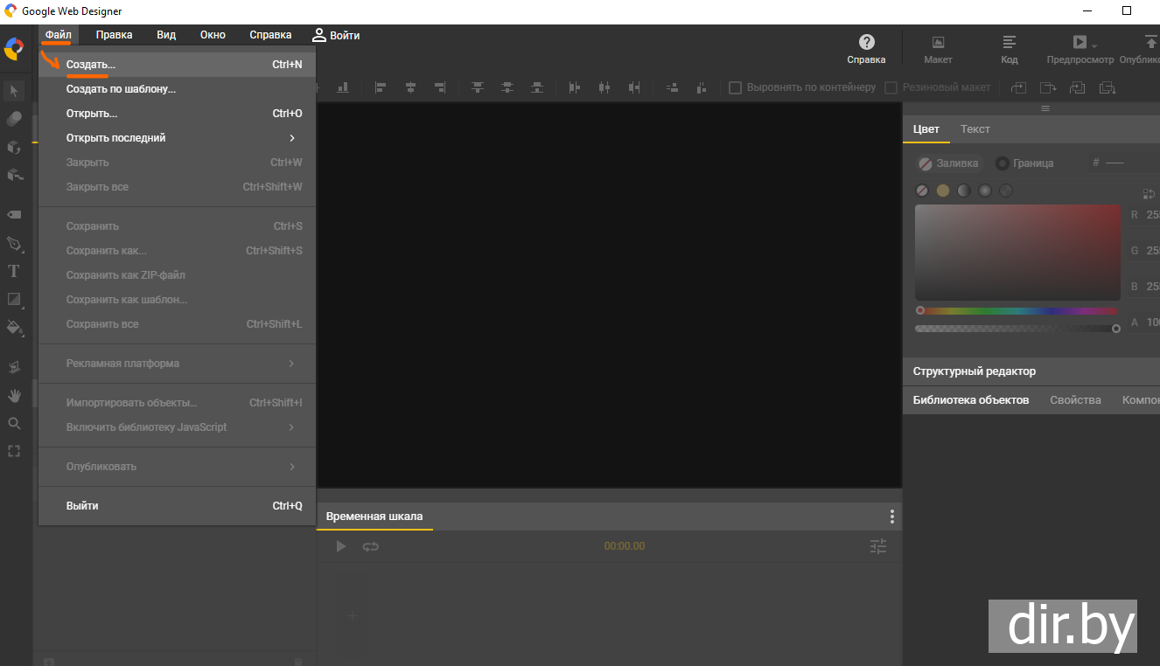Select the Hand pan tool
The height and width of the screenshot is (666, 1160).
coord(14,395)
